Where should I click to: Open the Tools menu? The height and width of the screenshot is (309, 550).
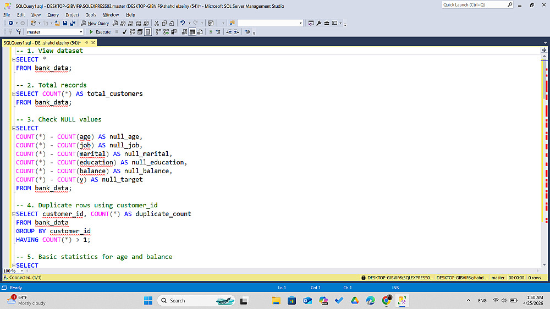(x=91, y=15)
